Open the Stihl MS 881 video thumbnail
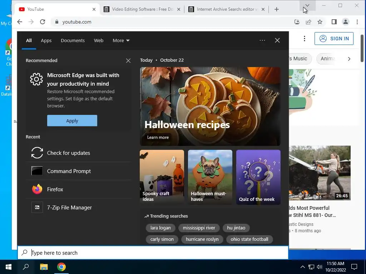The height and width of the screenshot is (274, 366). pyautogui.click(x=320, y=173)
